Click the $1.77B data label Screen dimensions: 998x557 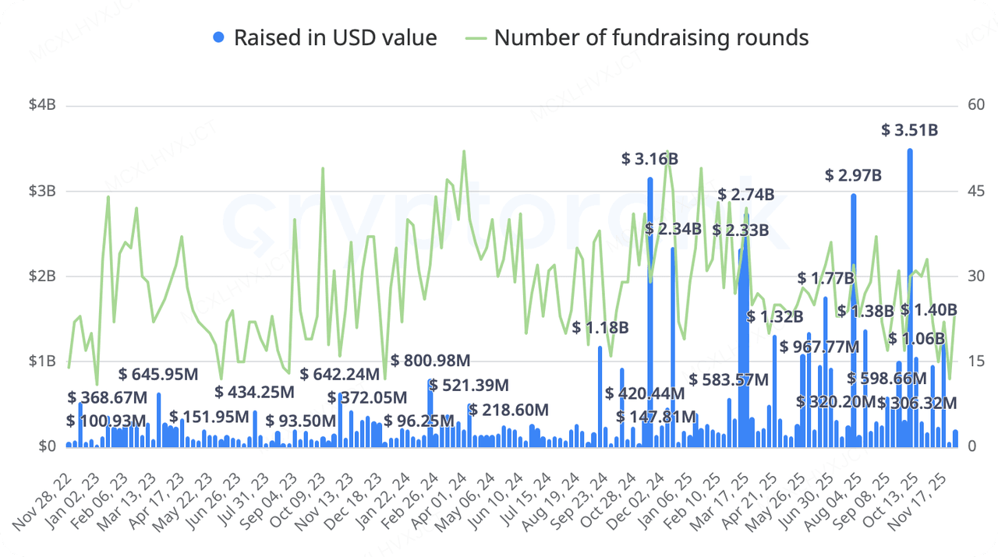826,278
